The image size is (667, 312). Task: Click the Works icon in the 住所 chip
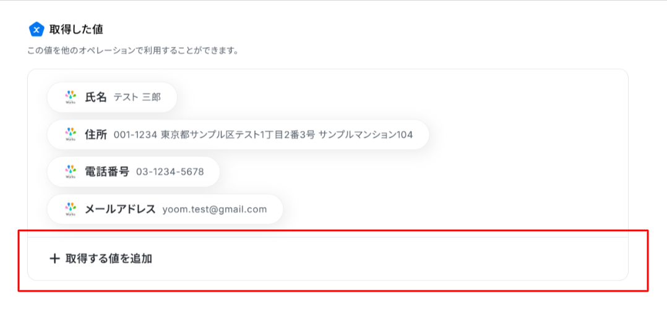tap(71, 135)
